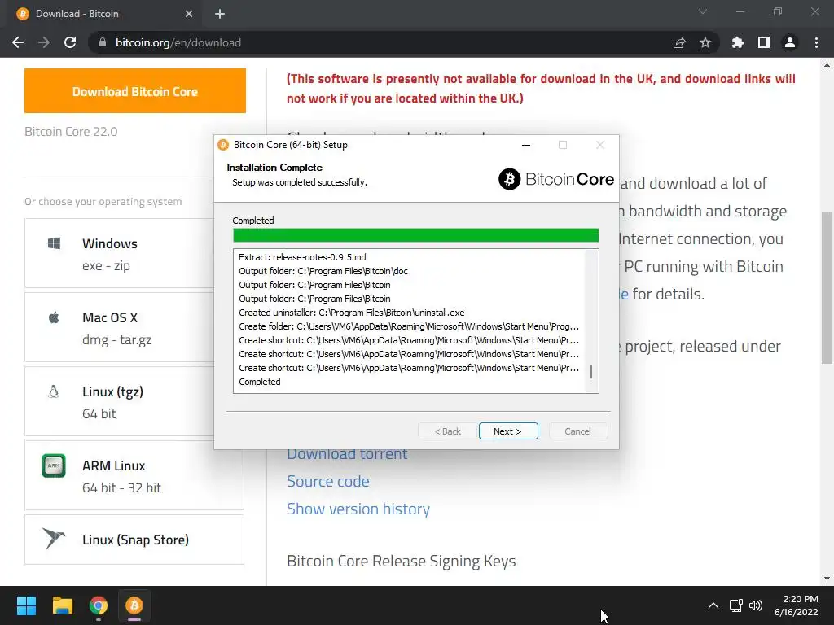The width and height of the screenshot is (834, 625).
Task: Open Chrome tab search chevron
Action: coord(703,11)
